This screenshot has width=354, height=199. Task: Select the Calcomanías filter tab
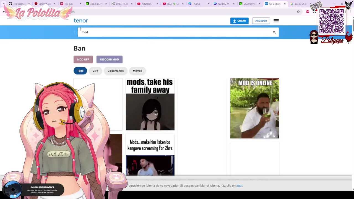click(x=116, y=71)
